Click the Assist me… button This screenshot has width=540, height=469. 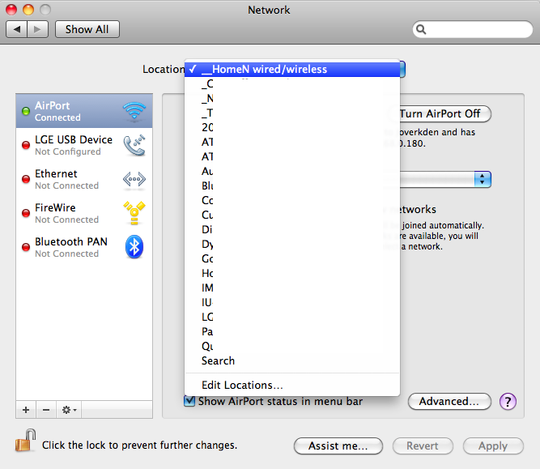(x=338, y=446)
